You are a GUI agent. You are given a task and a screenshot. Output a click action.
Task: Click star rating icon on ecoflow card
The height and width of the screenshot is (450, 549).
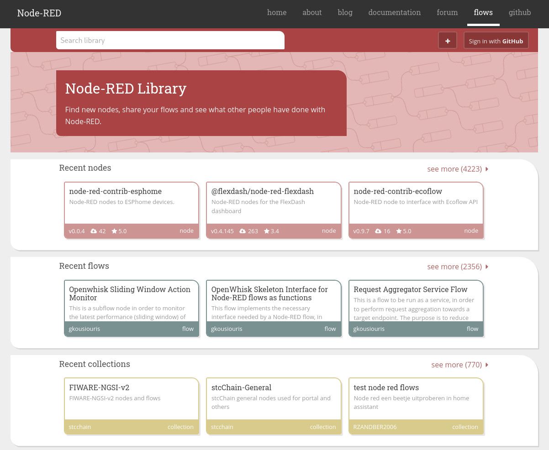point(399,231)
